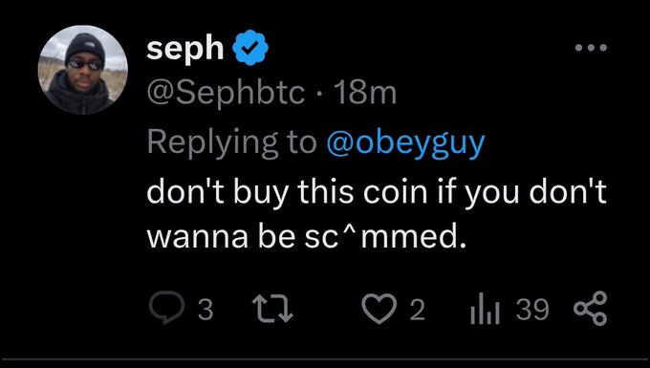Click the display name seph
This screenshot has width=650, height=368.
click(x=184, y=50)
